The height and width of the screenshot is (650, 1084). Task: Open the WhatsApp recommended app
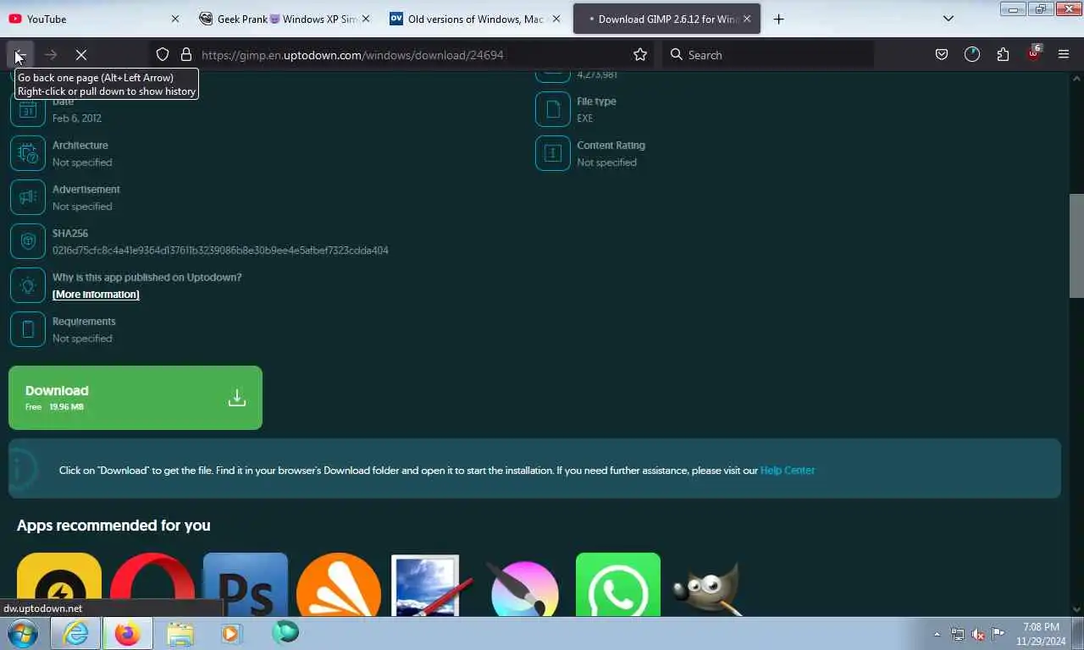618,585
